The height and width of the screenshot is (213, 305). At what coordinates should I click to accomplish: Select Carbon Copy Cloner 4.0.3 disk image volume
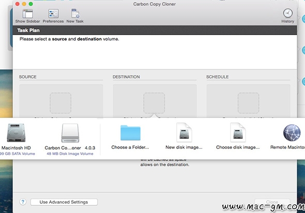pos(70,133)
